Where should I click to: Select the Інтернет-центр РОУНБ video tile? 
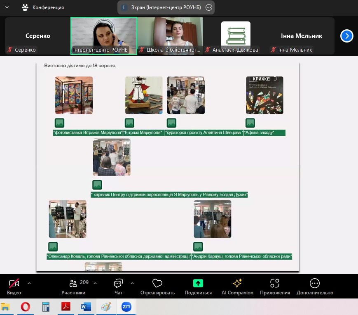click(x=104, y=35)
